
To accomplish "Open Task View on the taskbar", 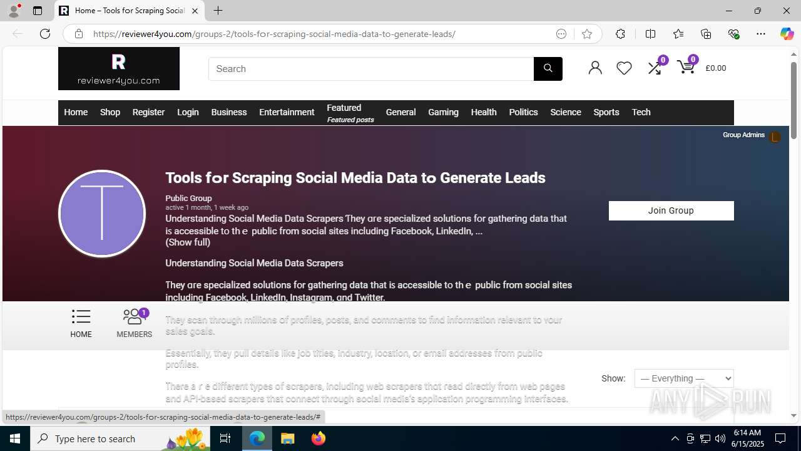I will click(x=225, y=438).
